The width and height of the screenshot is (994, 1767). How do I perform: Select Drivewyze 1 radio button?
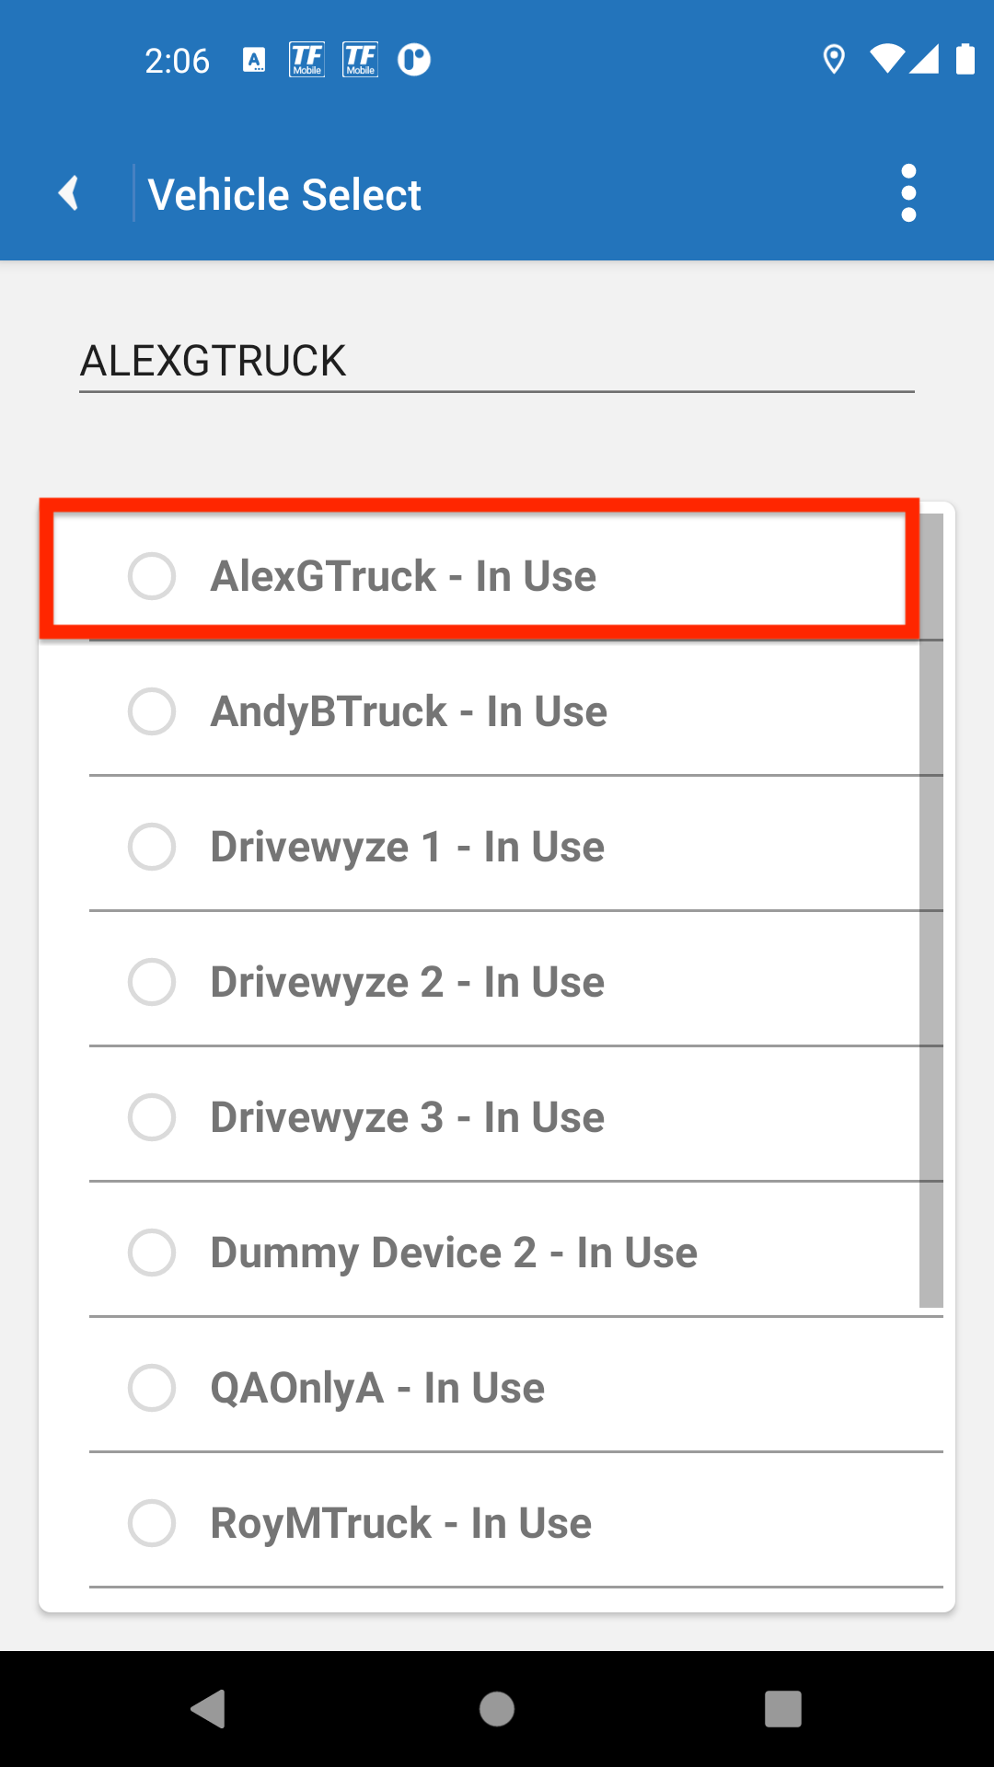coord(152,847)
